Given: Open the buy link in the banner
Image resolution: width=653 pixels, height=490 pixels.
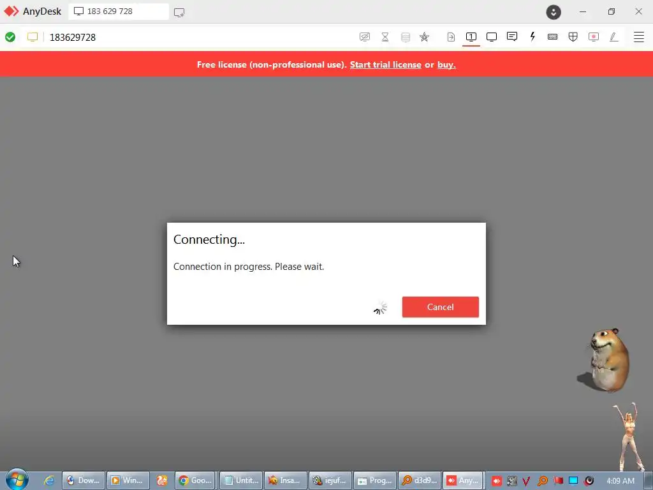Looking at the screenshot, I should pos(446,64).
